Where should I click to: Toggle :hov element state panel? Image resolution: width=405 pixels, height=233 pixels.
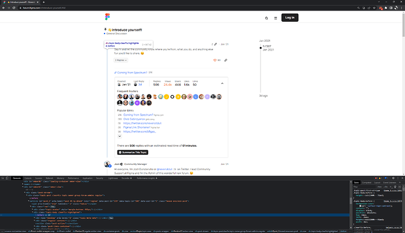pyautogui.click(x=379, y=187)
